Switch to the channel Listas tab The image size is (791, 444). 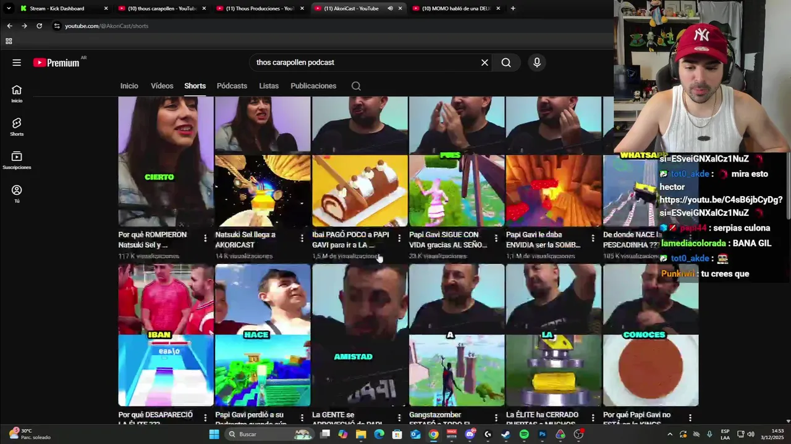pyautogui.click(x=269, y=86)
